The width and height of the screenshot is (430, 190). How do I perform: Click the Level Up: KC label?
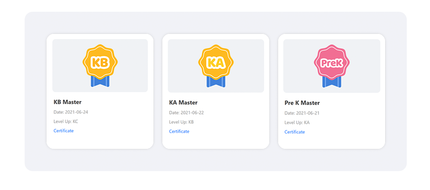(66, 122)
